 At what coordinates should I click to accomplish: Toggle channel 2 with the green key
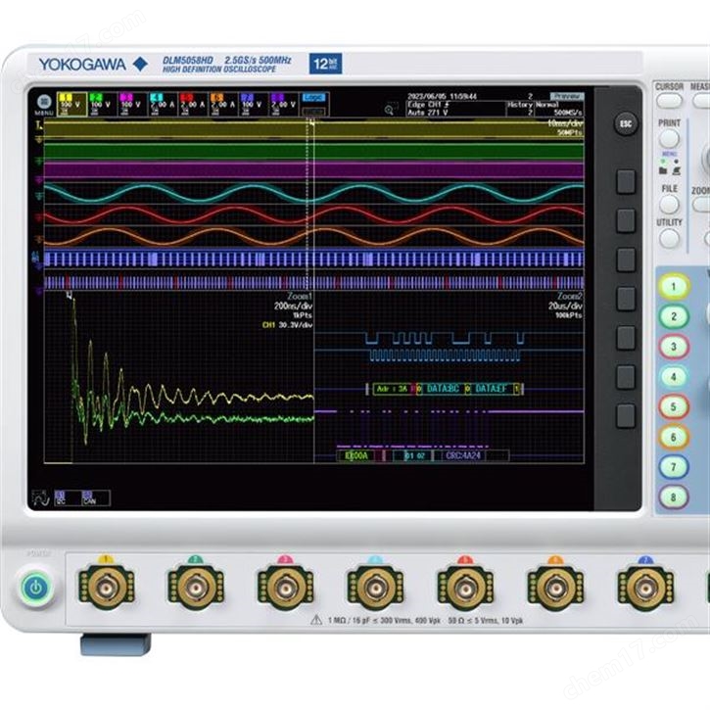[x=672, y=316]
